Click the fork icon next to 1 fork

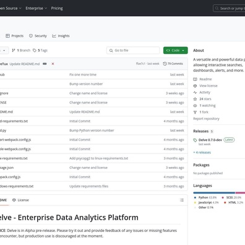click(x=195, y=112)
